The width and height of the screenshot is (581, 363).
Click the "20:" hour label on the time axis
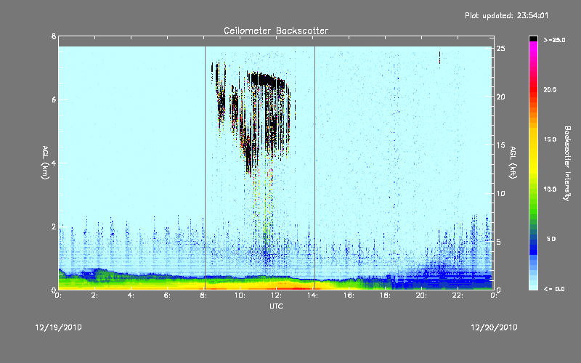coord(421,295)
